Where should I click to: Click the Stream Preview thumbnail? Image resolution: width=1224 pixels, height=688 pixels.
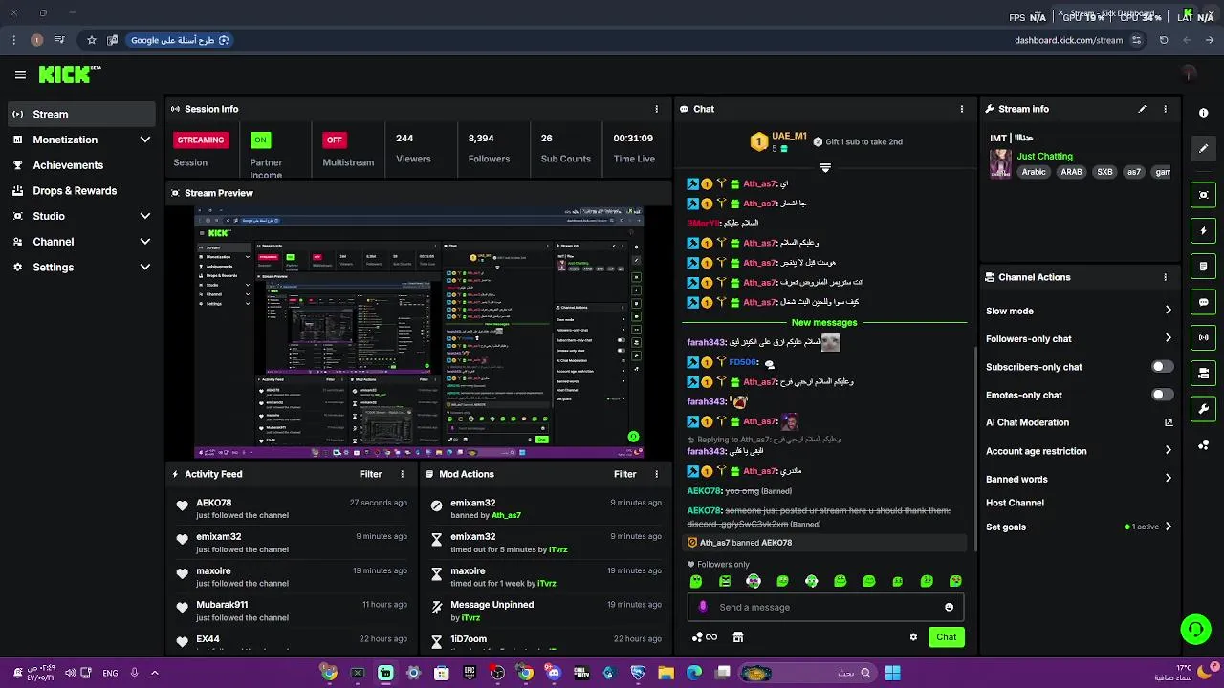coord(419,331)
